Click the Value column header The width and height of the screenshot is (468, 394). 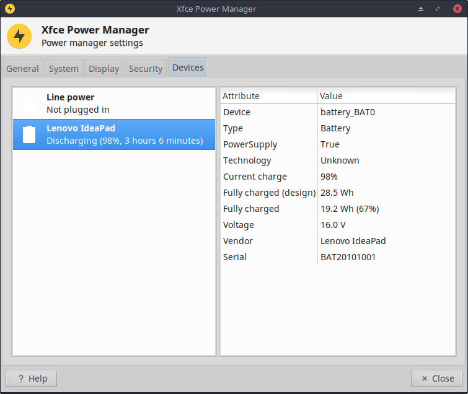pyautogui.click(x=386, y=96)
